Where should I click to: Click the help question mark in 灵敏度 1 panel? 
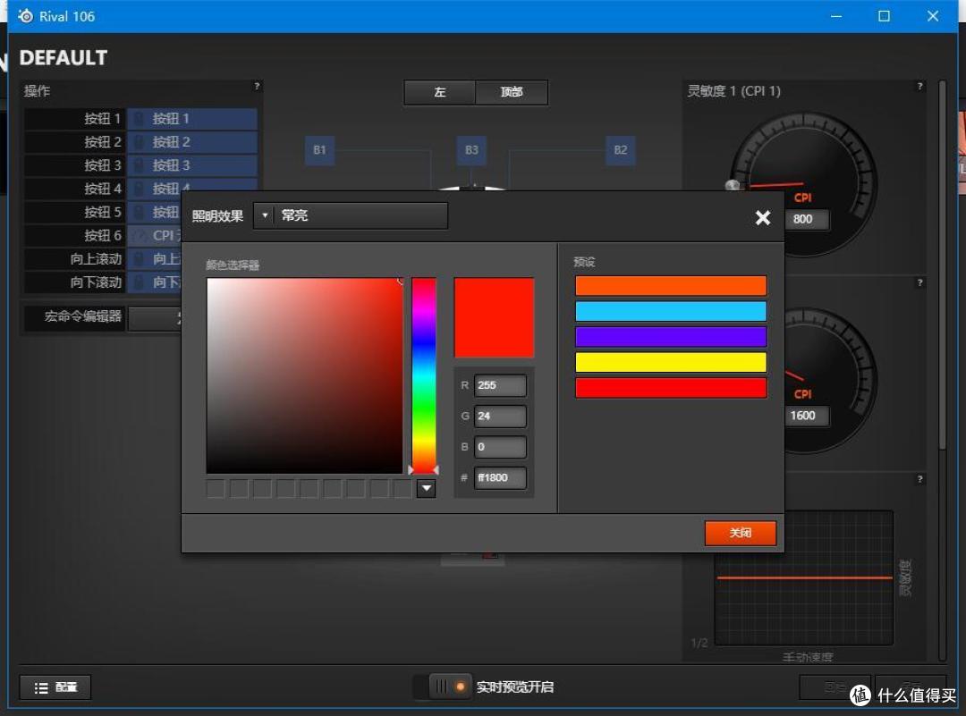click(x=919, y=86)
